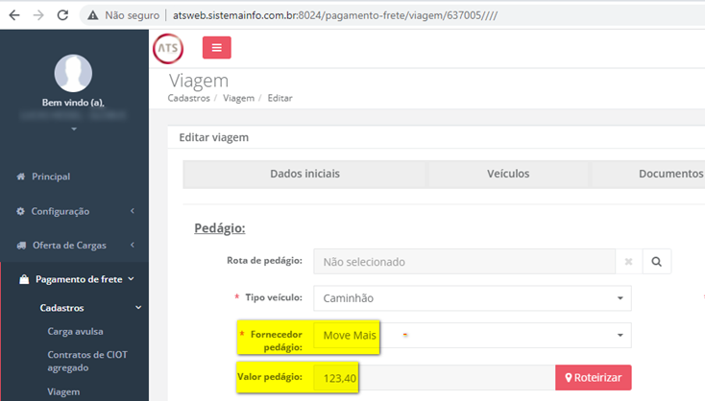The image size is (705, 401).
Task: Click the Não seguro warning icon
Action: (x=92, y=15)
